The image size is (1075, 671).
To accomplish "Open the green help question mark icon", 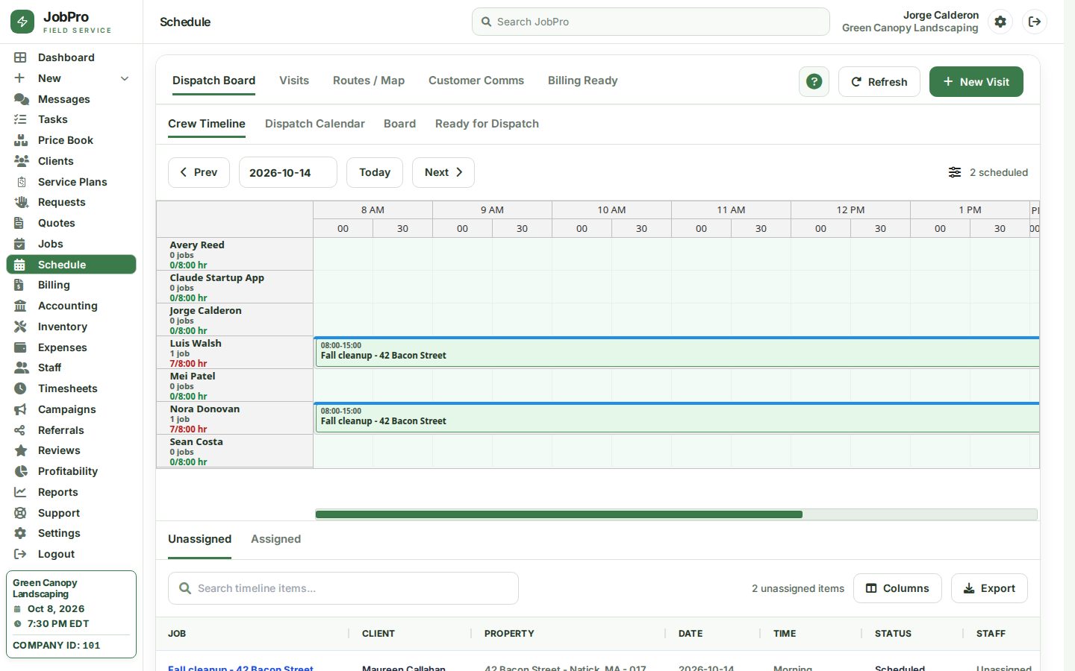I will coord(814,82).
